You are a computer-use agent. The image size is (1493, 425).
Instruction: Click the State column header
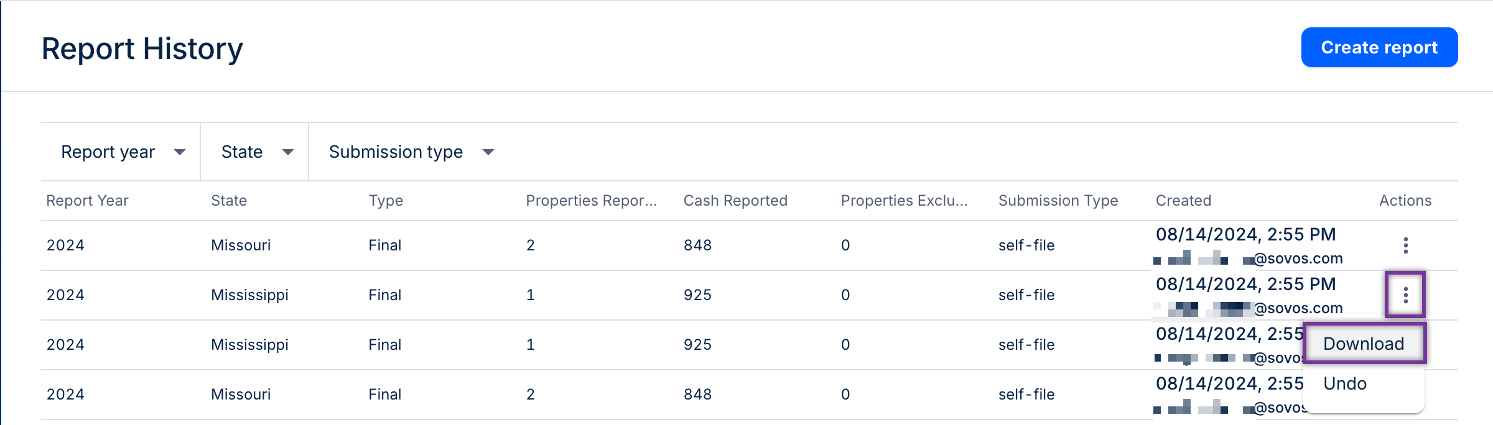pyautogui.click(x=229, y=201)
